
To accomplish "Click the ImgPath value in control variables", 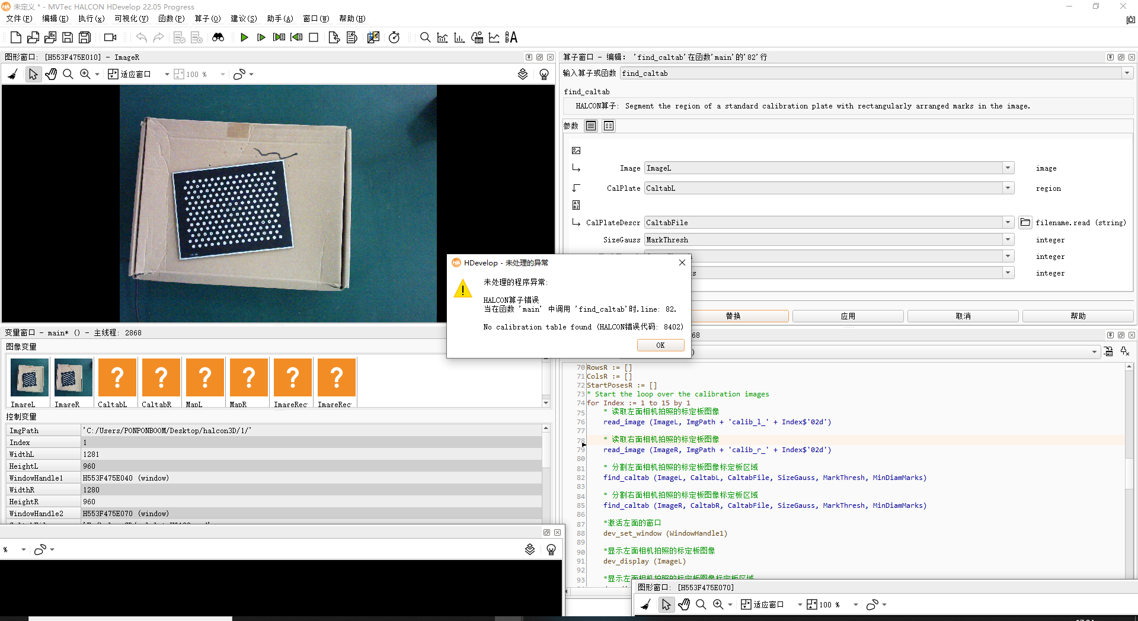I will [311, 431].
